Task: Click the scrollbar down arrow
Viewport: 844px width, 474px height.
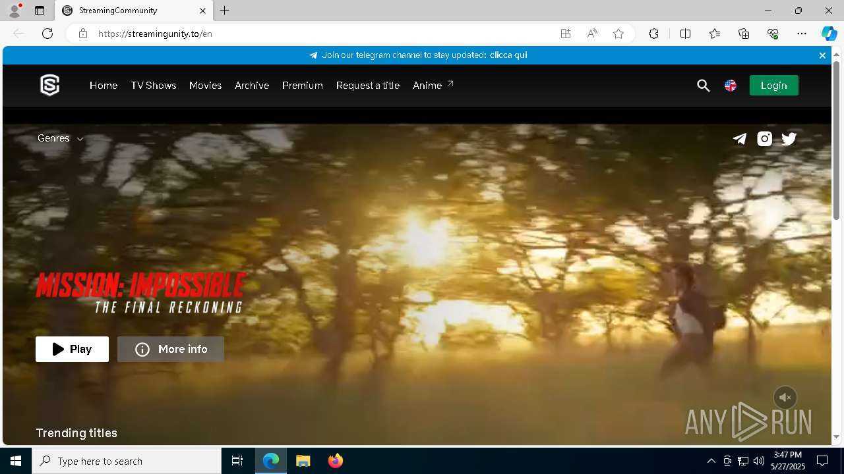Action: (836, 436)
